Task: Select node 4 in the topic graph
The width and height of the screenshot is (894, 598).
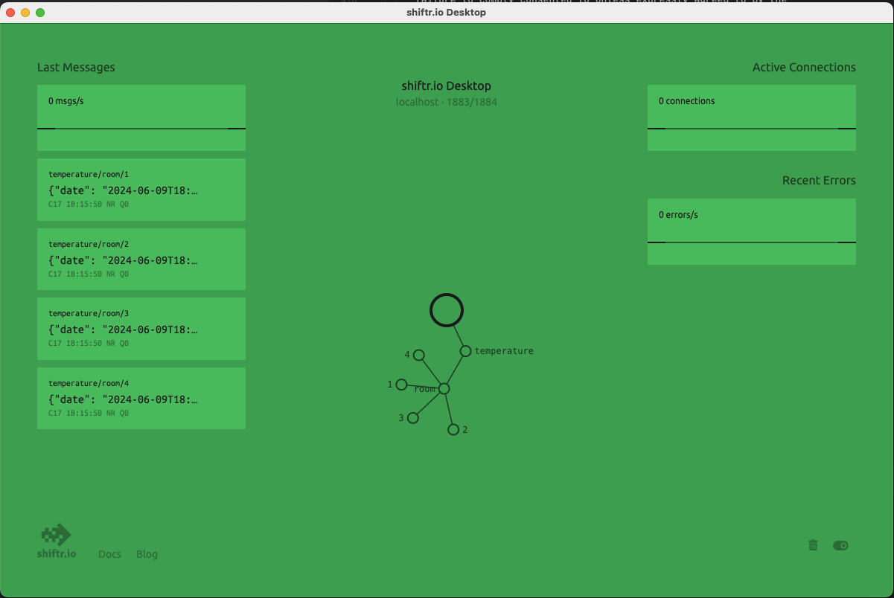Action: [x=419, y=355]
